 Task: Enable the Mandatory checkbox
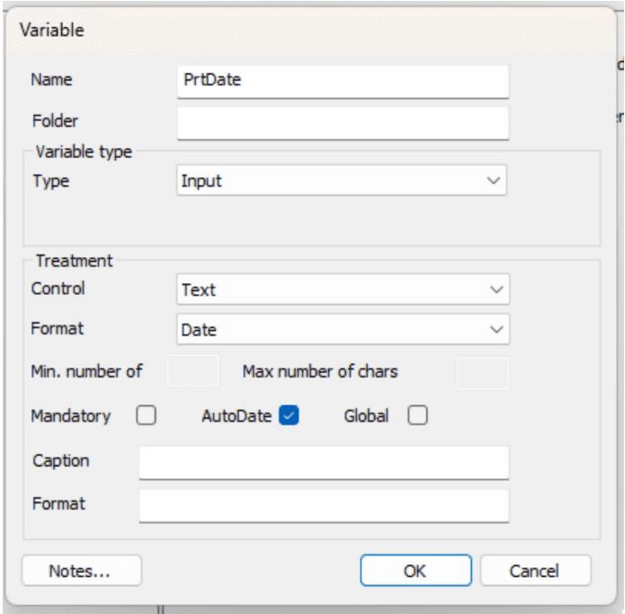147,416
